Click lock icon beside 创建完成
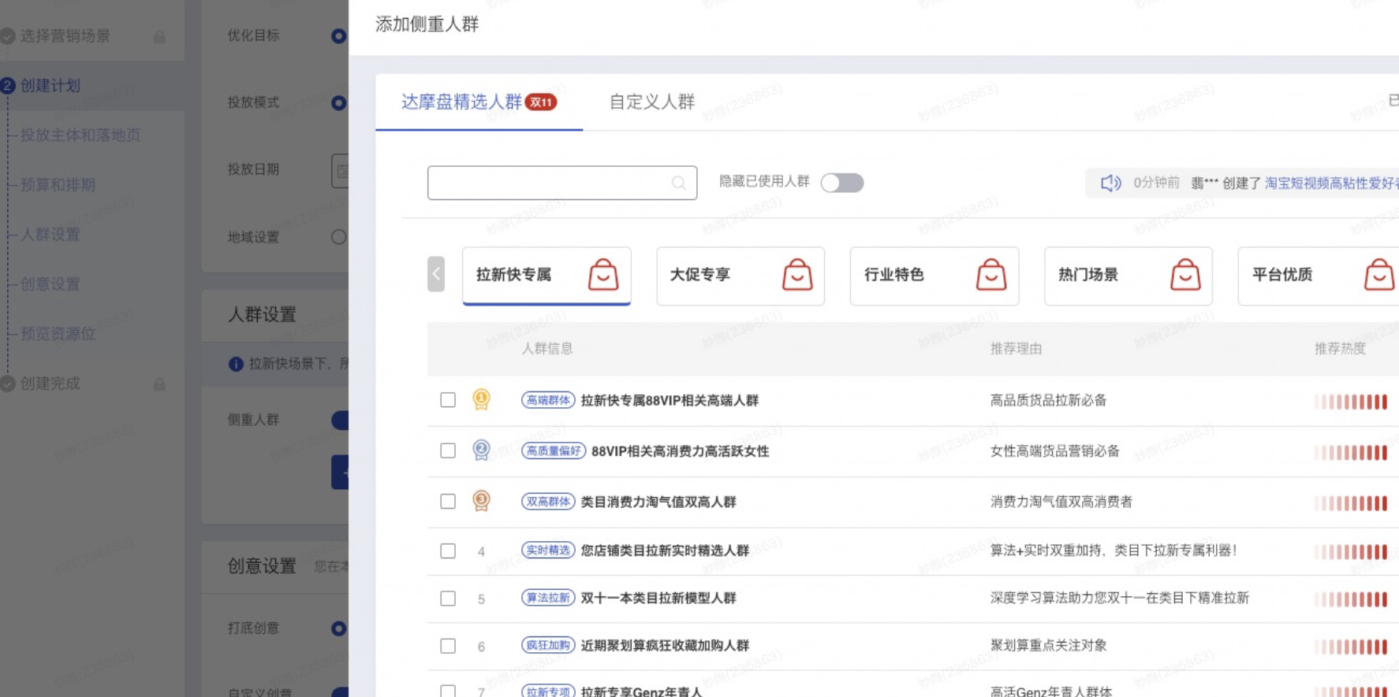Viewport: 1399px width, 697px height. (159, 384)
